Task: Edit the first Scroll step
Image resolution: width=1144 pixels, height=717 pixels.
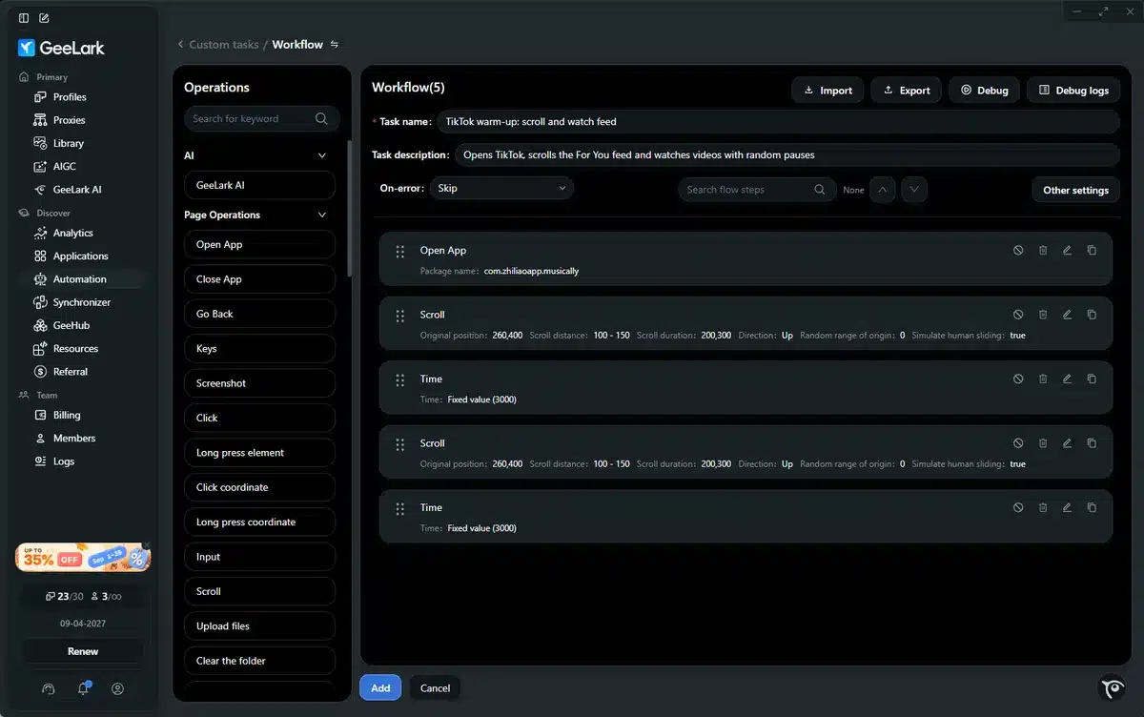Action: pos(1067,314)
